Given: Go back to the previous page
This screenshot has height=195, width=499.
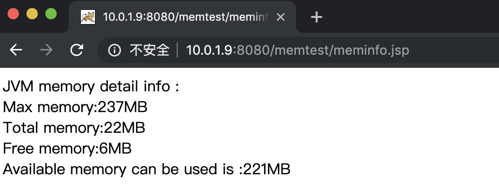Looking at the screenshot, I should [16, 50].
